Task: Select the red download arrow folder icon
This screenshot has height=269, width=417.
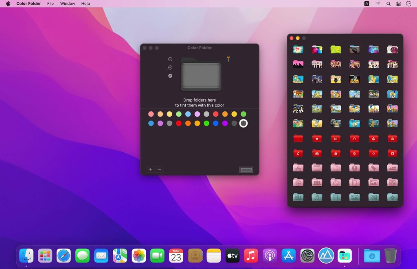Action: coord(373,138)
